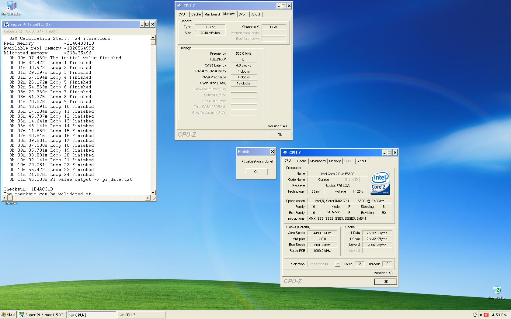Switch to CPU tab in upper CPU-Z

182,14
